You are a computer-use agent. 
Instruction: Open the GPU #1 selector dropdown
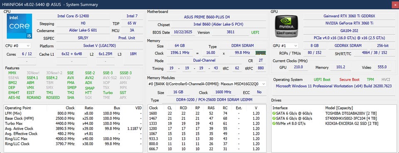click(x=285, y=46)
